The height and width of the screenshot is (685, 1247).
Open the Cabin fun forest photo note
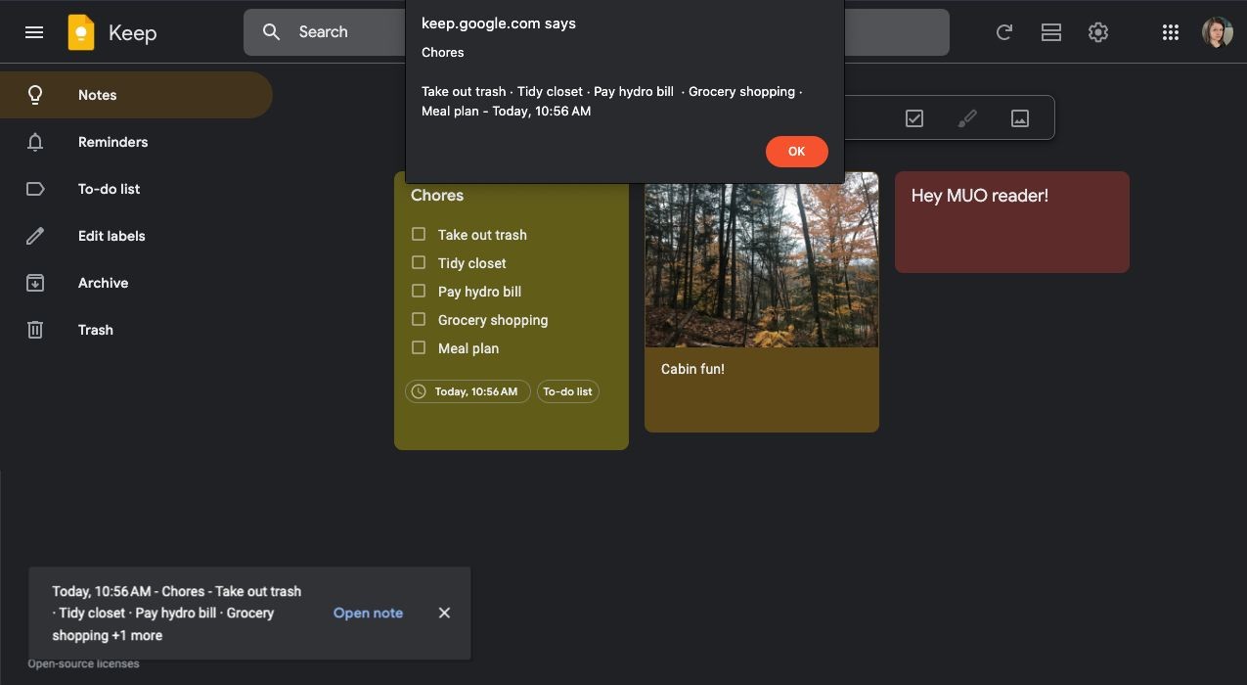[762, 301]
